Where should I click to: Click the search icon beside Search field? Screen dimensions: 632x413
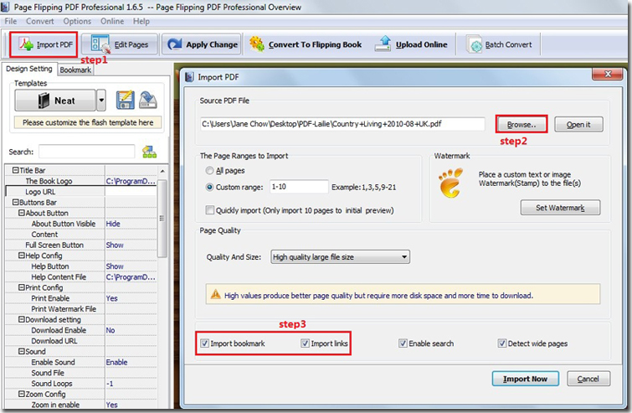pyautogui.click(x=149, y=152)
